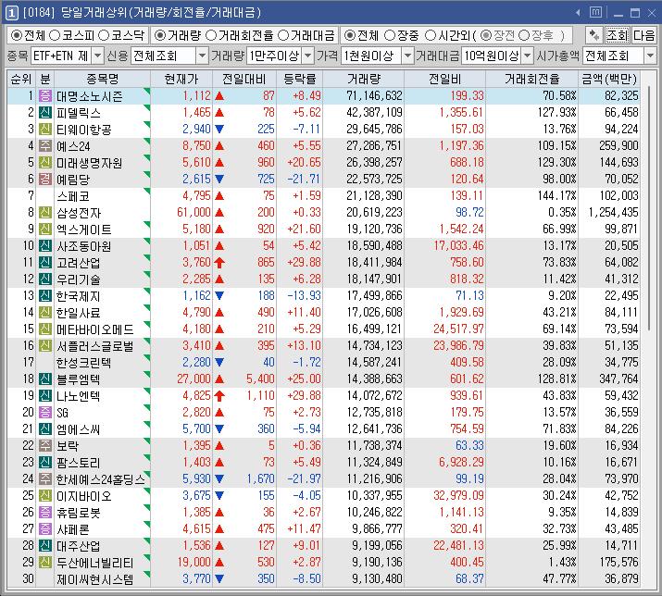This screenshot has height=596, width=662.
Task: Click the 신 badge icon for 피델릭스
Action: pos(45,112)
